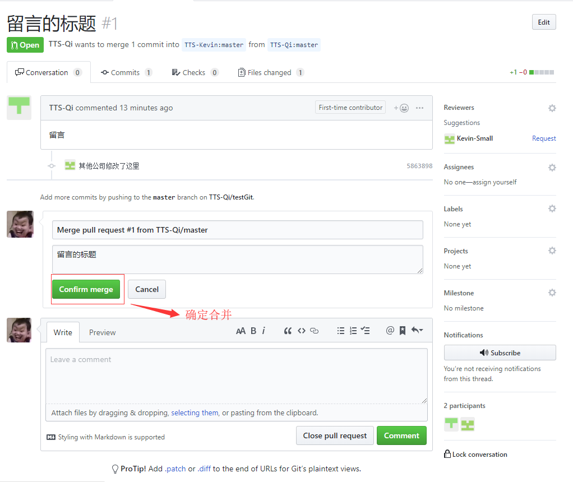The width and height of the screenshot is (573, 482).
Task: Add a task list
Action: pos(366,331)
